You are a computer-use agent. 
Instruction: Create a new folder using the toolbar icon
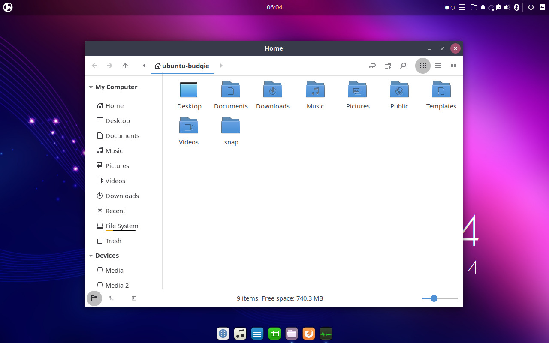pos(388,66)
